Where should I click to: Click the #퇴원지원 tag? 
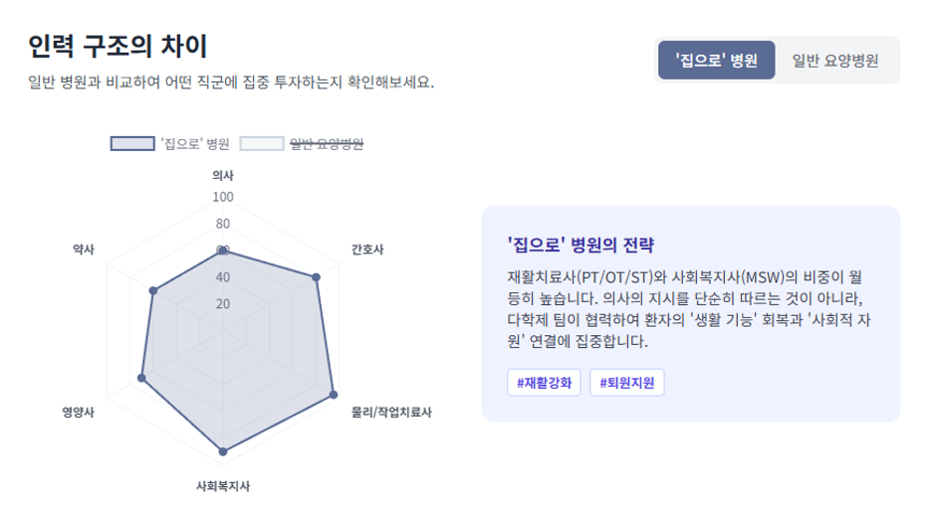(626, 383)
